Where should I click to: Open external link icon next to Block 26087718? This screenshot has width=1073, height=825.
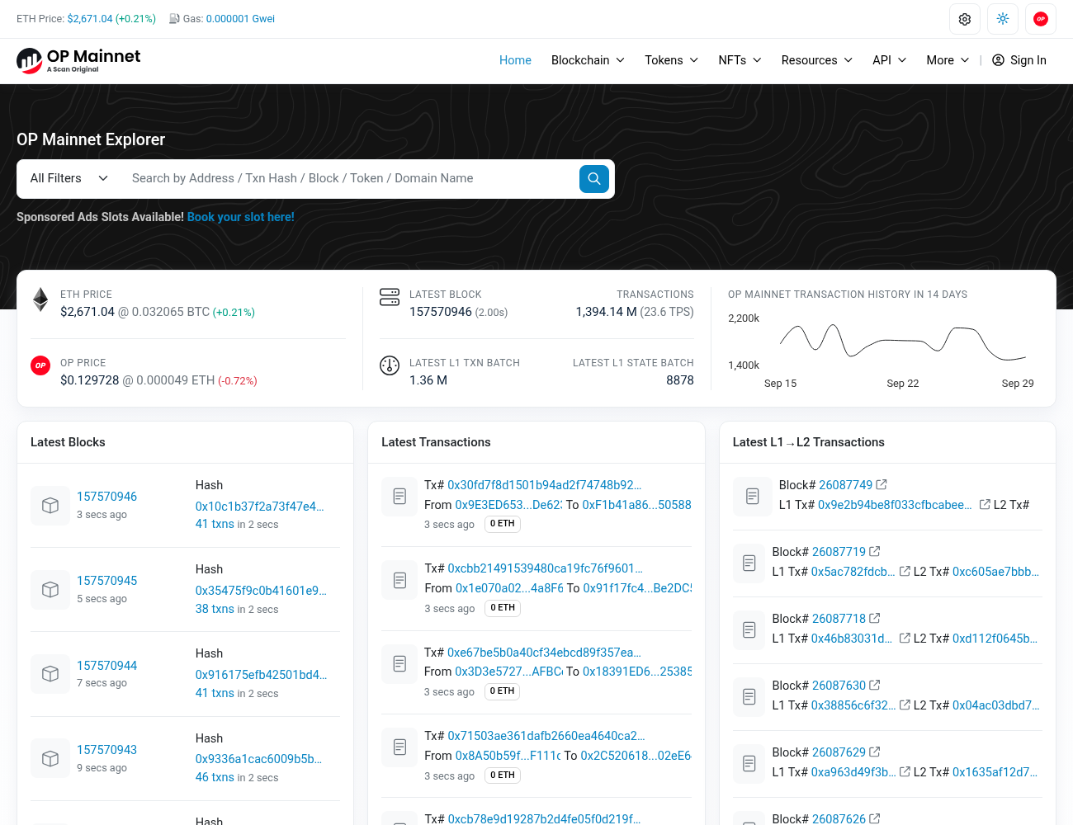point(875,618)
